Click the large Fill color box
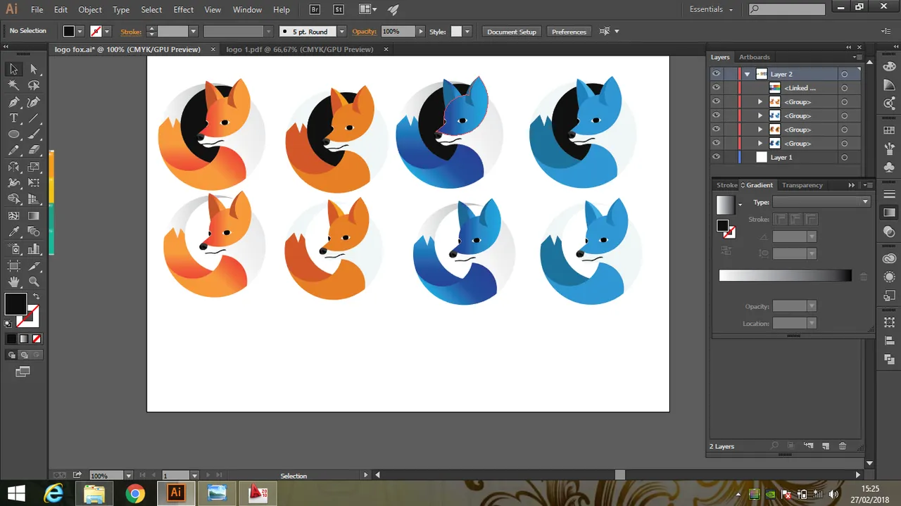This screenshot has height=506, width=901. pyautogui.click(x=15, y=304)
